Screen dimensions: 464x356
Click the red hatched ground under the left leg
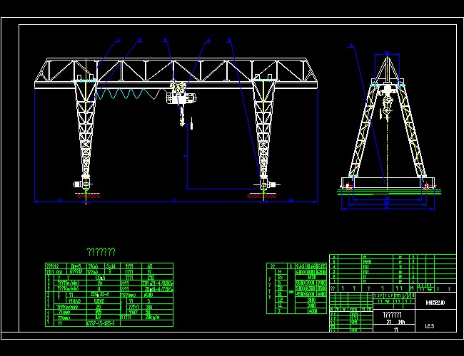coord(88,195)
